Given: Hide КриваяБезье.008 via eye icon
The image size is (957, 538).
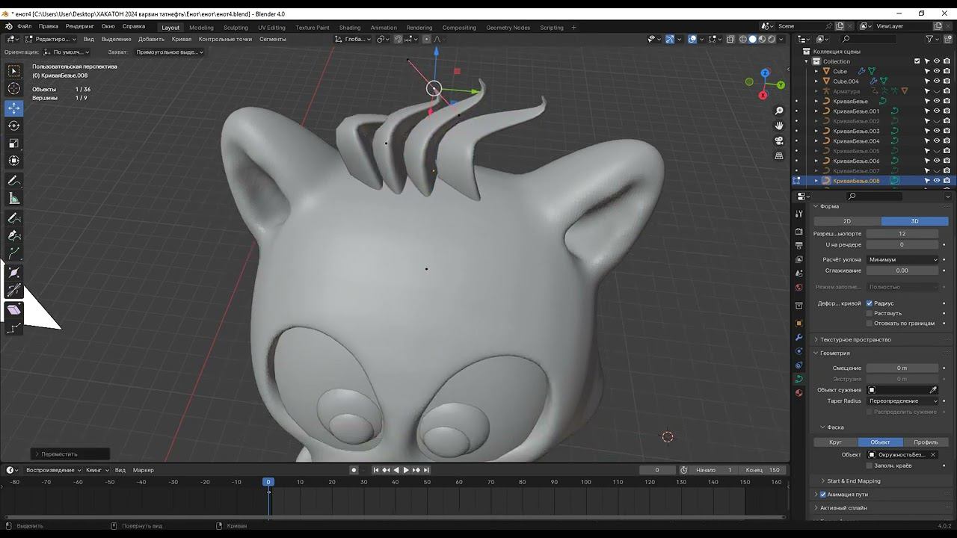Looking at the screenshot, I should pos(937,181).
